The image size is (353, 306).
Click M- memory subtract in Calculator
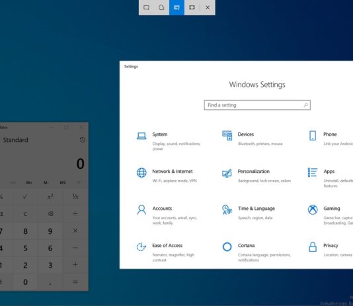click(x=46, y=183)
